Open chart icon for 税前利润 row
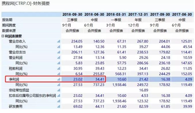 click(x=58, y=68)
